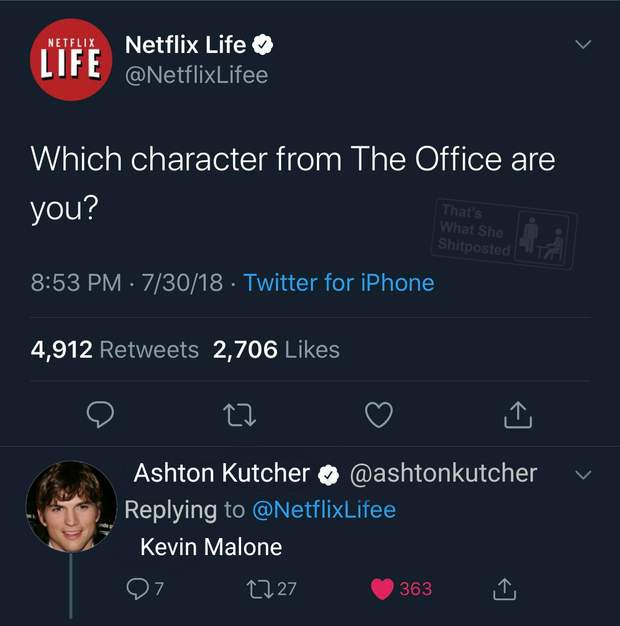
Task: Open the Netflix Life profile picture
Action: click(71, 59)
